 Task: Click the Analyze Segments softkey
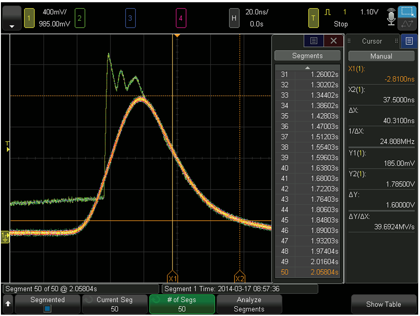pyautogui.click(x=249, y=304)
